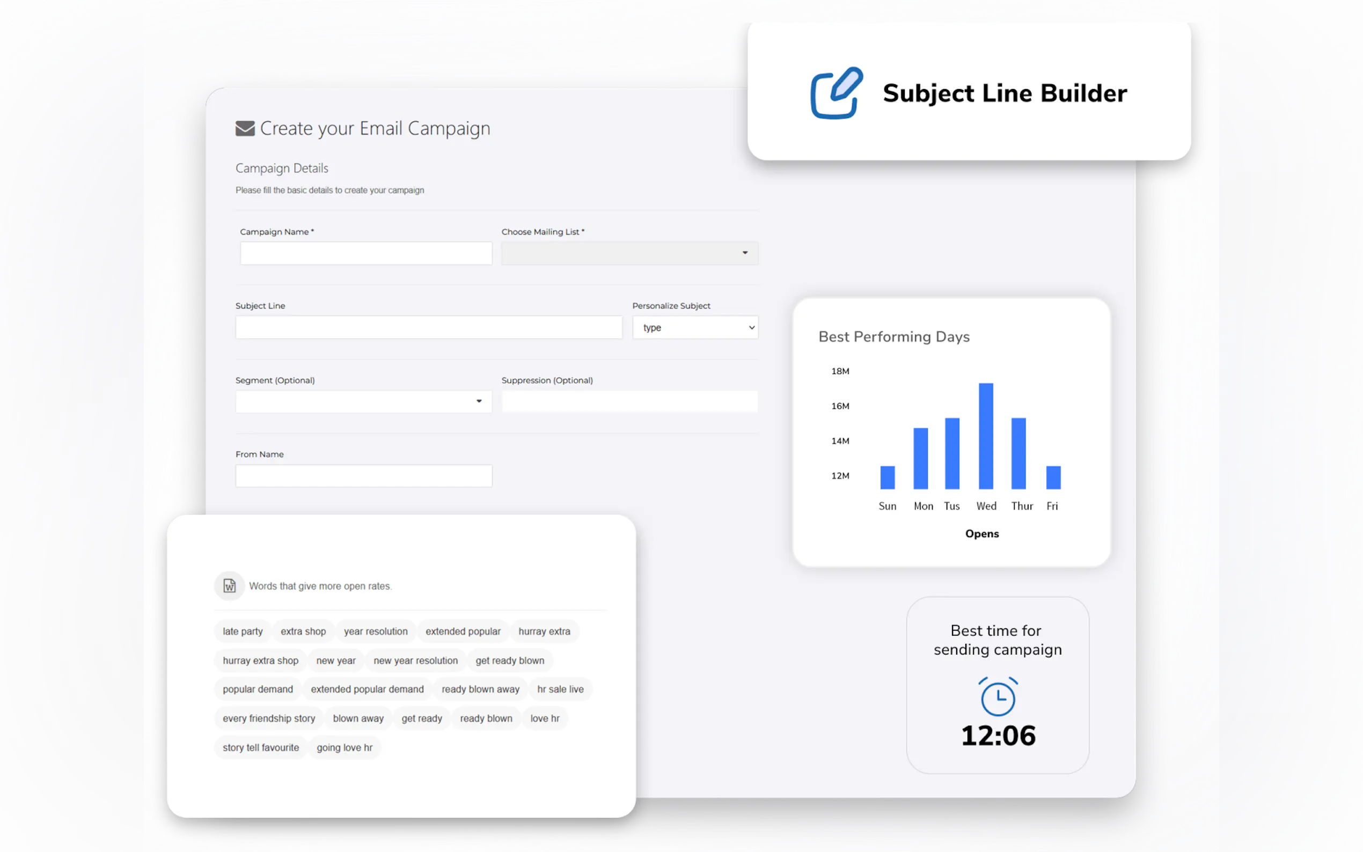Click the Sun bar in chart
Screen dimensions: 1363x852
click(887, 478)
